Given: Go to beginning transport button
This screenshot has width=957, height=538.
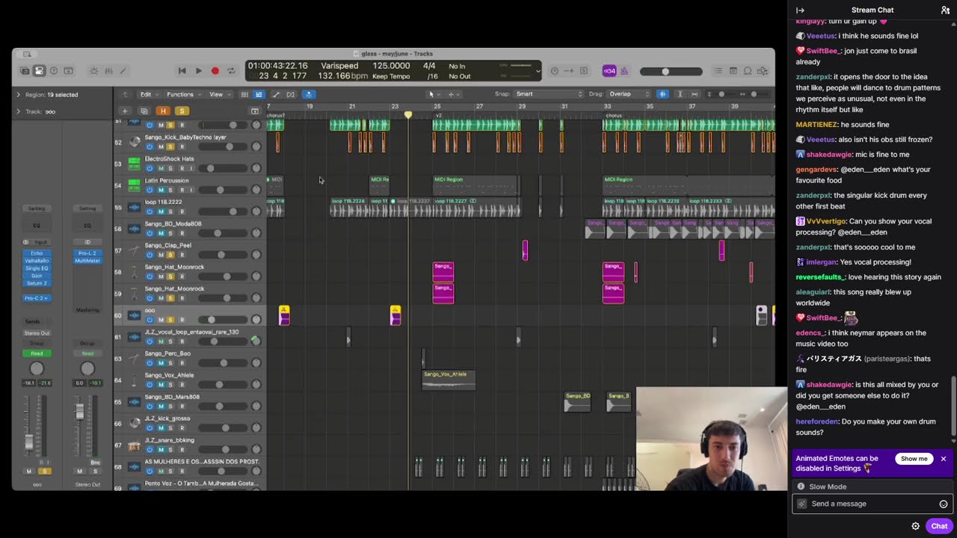Looking at the screenshot, I should click(x=182, y=71).
